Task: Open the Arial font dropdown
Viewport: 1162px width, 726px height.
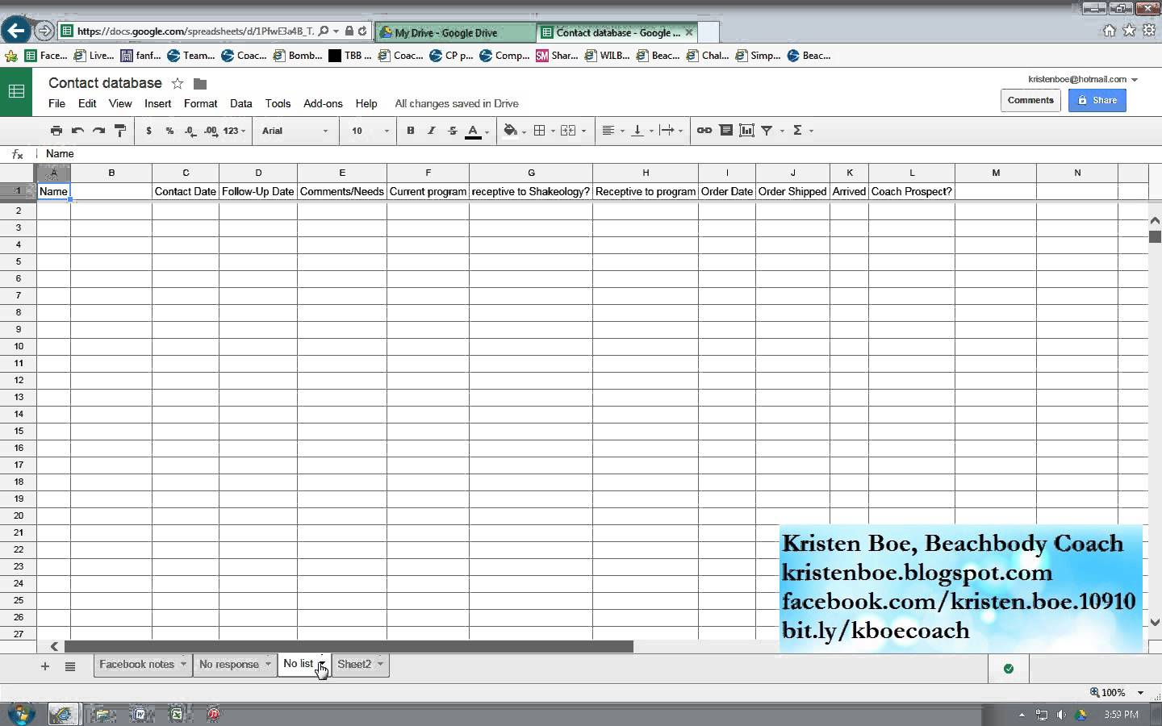Action: click(x=295, y=131)
